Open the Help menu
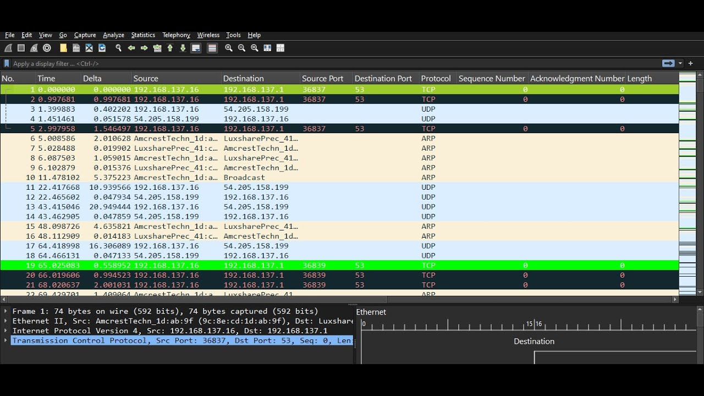This screenshot has width=704, height=396. [254, 35]
